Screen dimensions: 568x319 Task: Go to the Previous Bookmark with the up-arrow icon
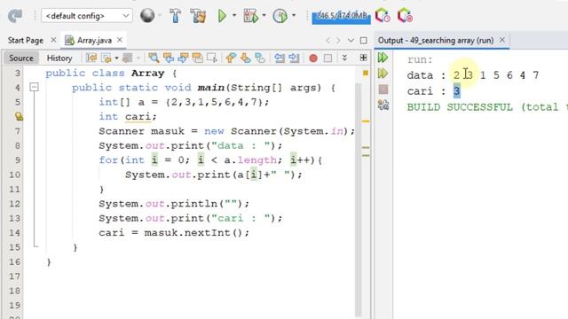pyautogui.click(x=231, y=58)
